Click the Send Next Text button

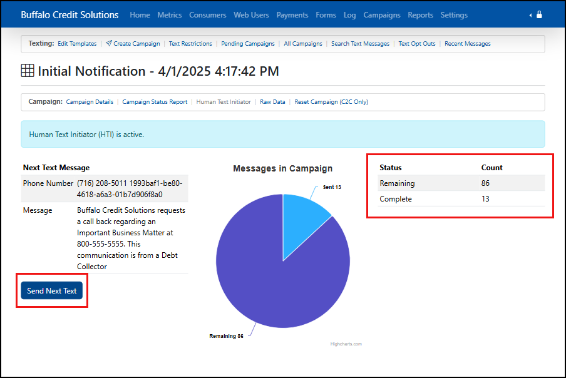coord(51,291)
